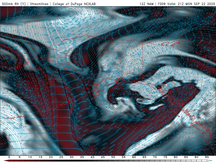This screenshot has width=216, height=162.
Task: Click the "College of DuPage NEXLAB" text
Action: point(74,4)
